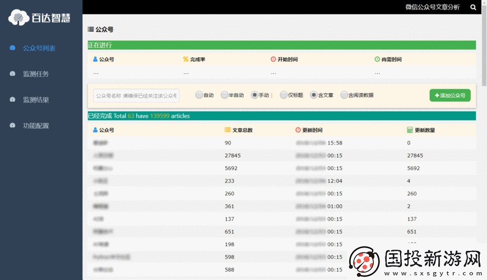Click article total cell 90
This screenshot has width=487, height=280.
[228, 143]
